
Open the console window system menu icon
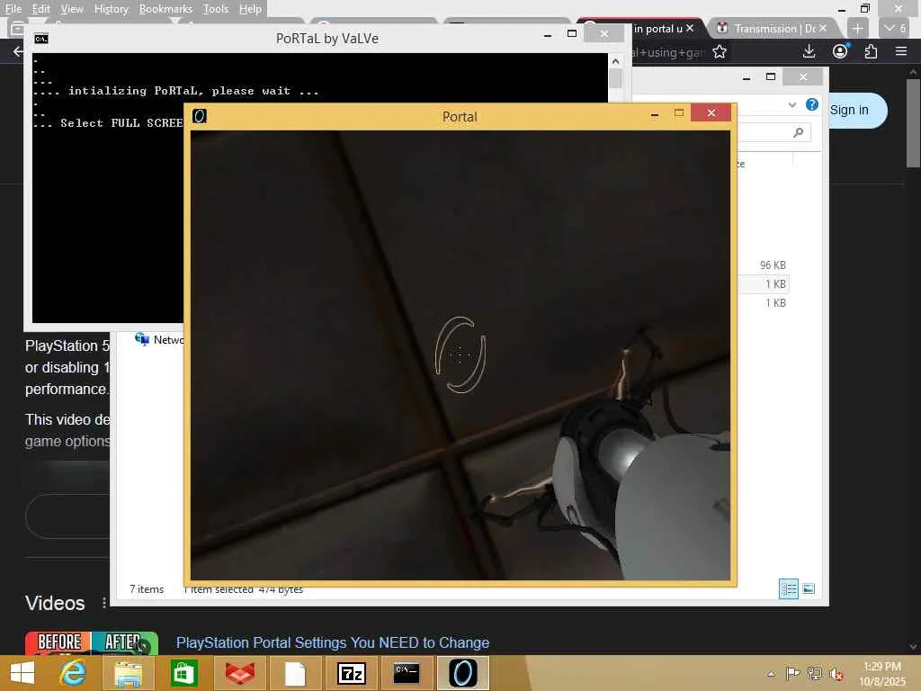click(x=41, y=39)
